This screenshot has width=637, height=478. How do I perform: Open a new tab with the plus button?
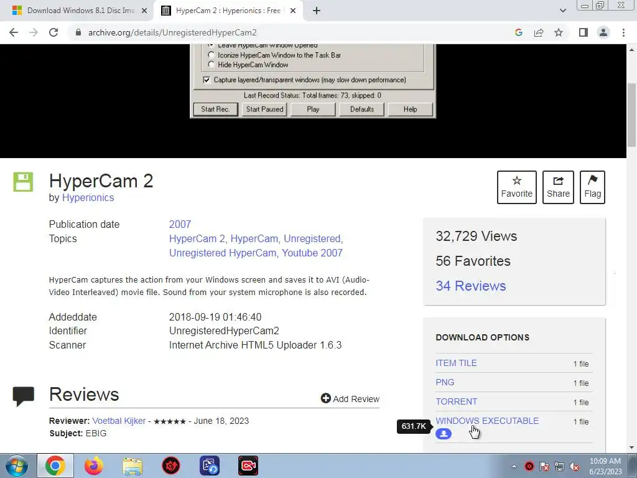pos(317,11)
